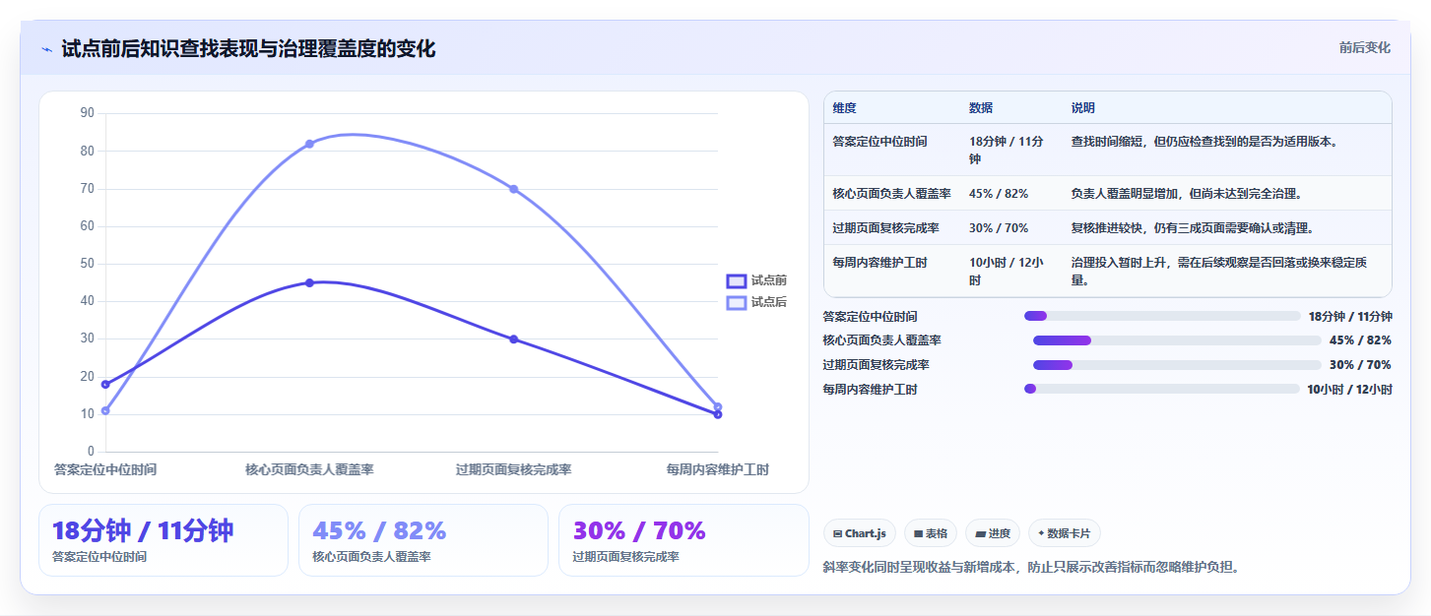Click the x-axis label 答案定位中位时间

tap(105, 470)
